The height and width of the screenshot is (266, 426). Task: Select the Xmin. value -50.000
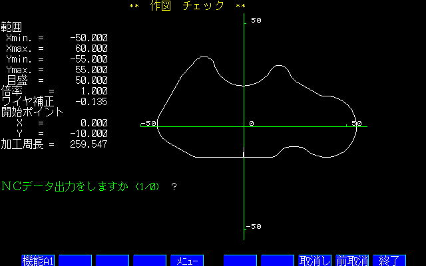pos(89,38)
